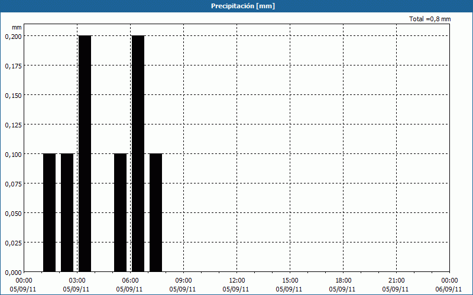Select the 0,100 bar just before 03:00

click(x=67, y=212)
